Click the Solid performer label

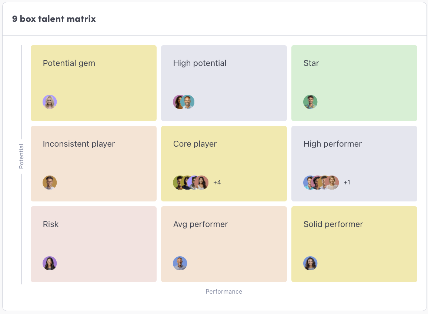pyautogui.click(x=333, y=224)
